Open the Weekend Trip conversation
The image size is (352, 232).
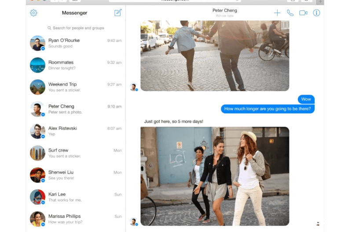tap(76, 87)
